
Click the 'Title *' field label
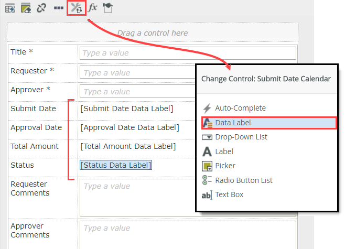coord(21,52)
